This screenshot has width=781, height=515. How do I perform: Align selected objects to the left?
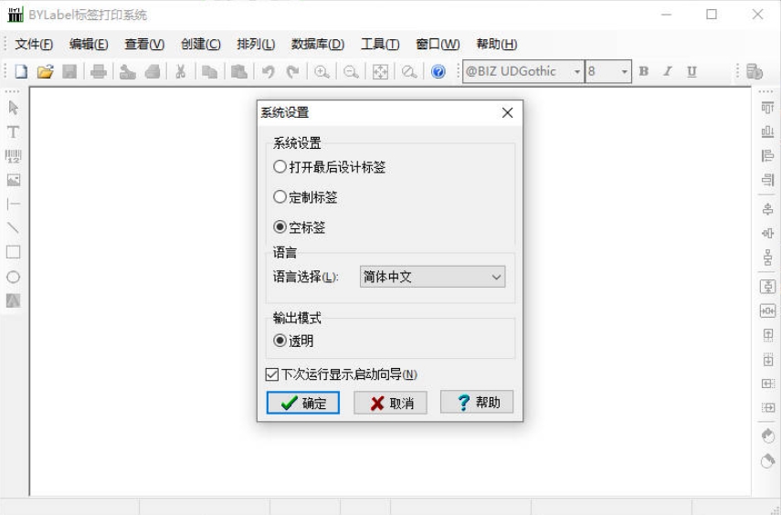click(767, 156)
